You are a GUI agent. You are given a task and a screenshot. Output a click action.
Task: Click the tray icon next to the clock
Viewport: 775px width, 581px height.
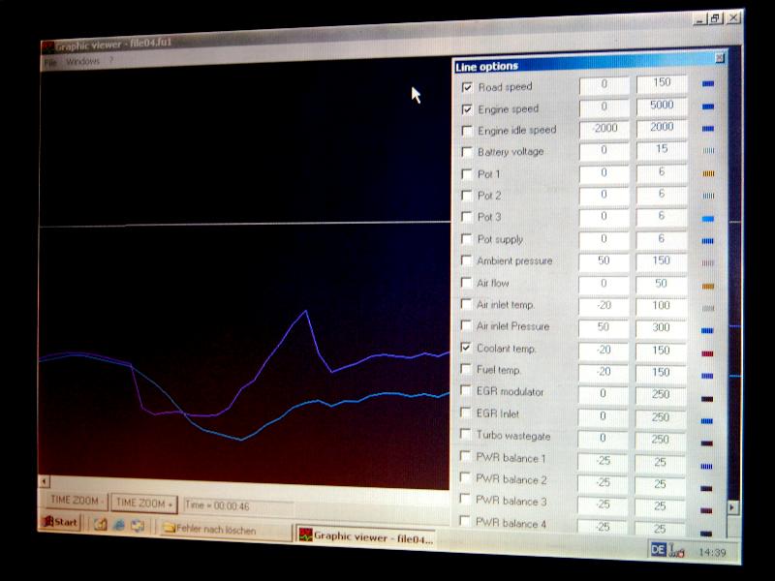pyautogui.click(x=678, y=550)
